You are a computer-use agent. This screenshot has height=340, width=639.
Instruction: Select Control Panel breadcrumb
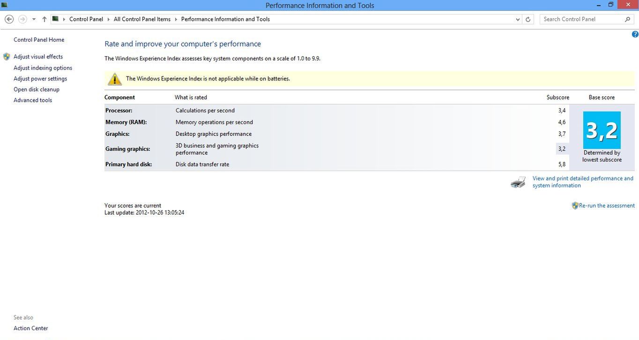tap(86, 19)
